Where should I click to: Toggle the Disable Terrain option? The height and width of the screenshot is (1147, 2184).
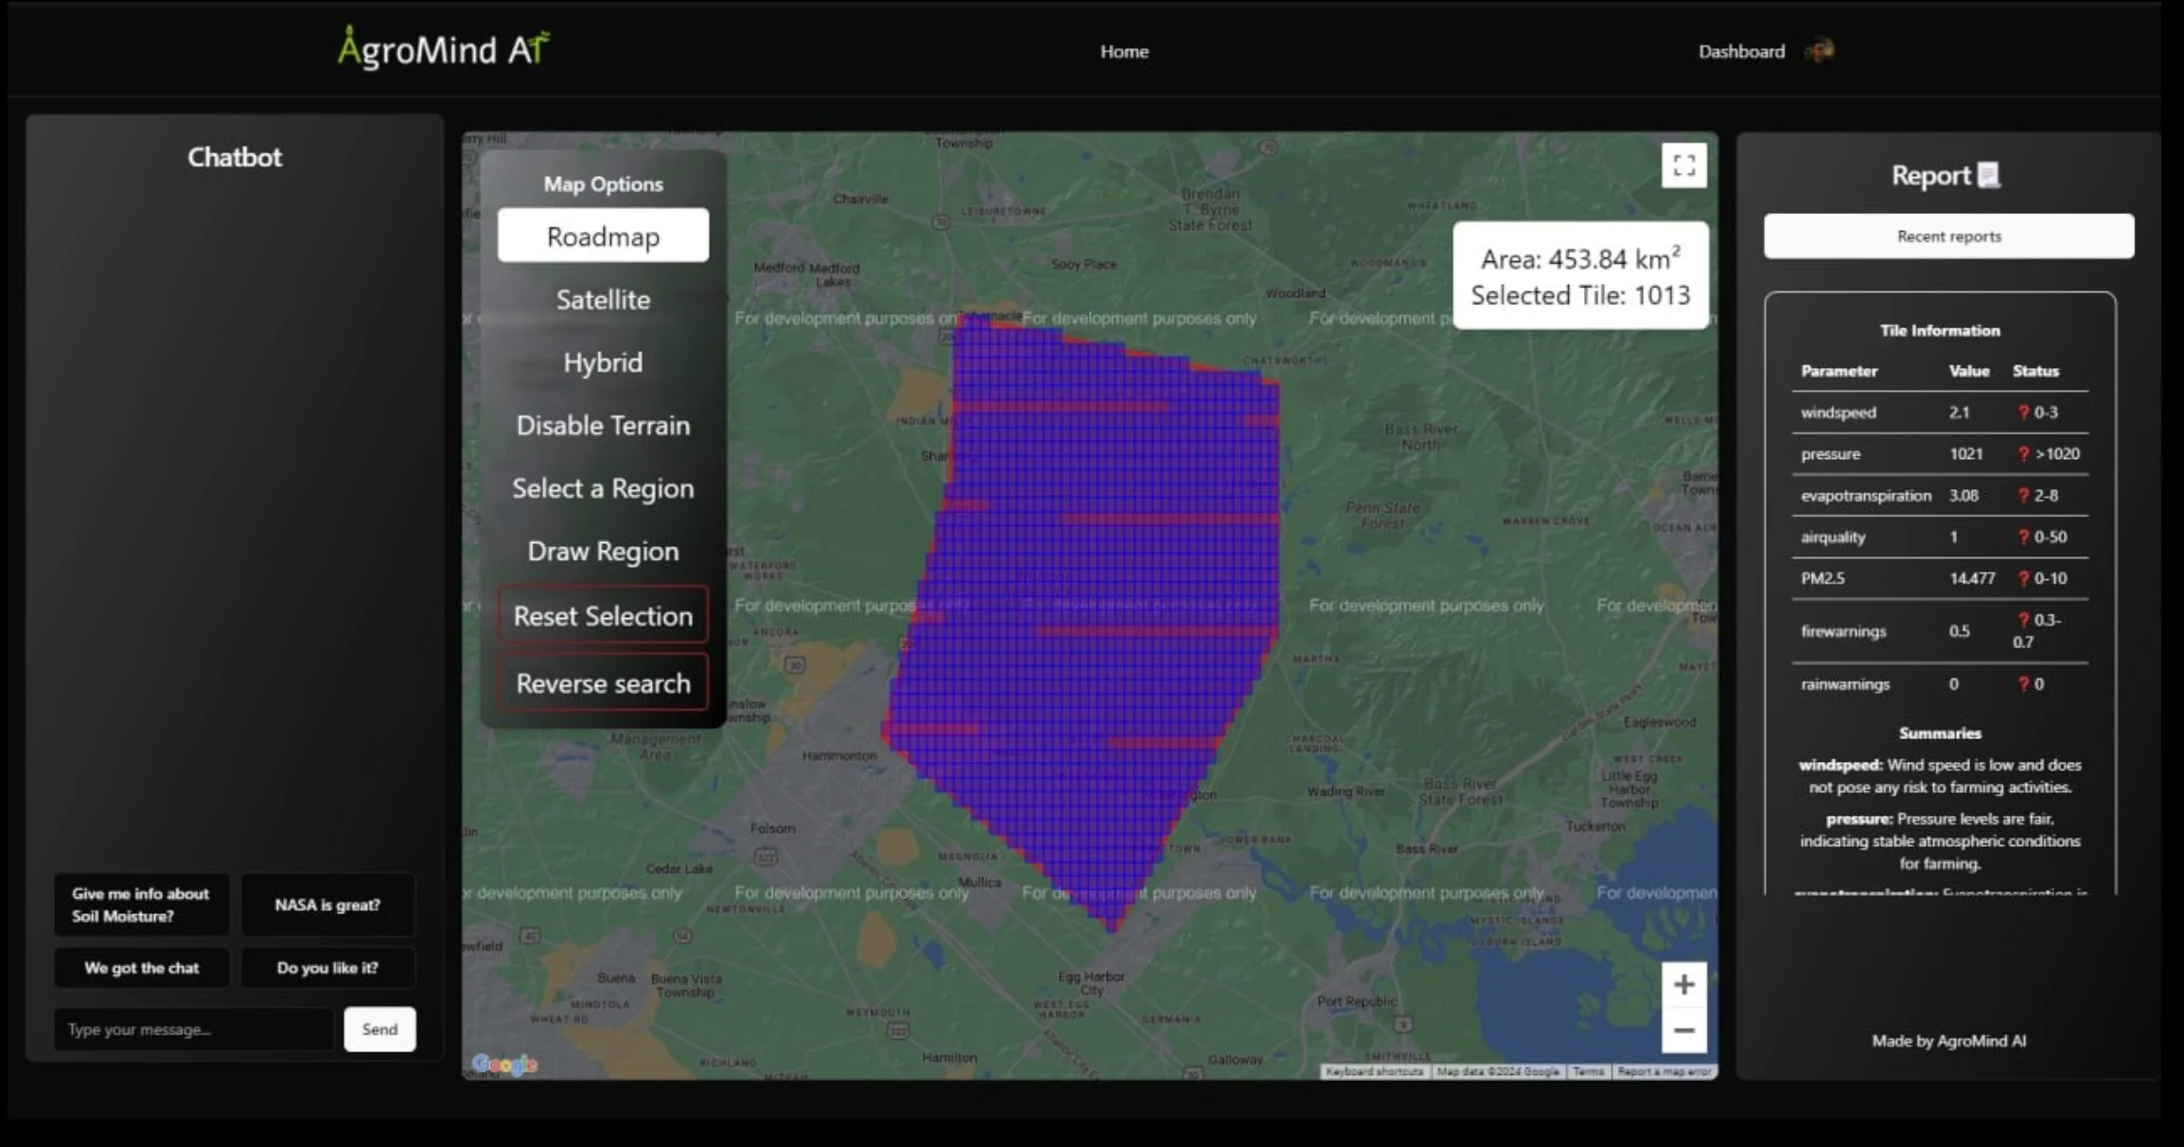pos(603,426)
